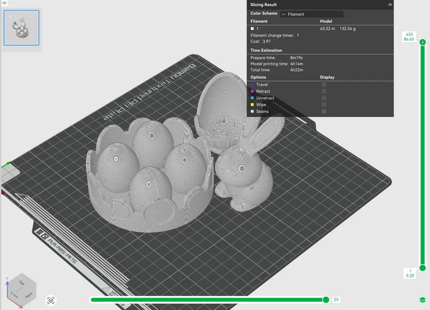The height and width of the screenshot is (310, 430).
Task: Toggle Unretract display checkbox
Action: tap(324, 98)
